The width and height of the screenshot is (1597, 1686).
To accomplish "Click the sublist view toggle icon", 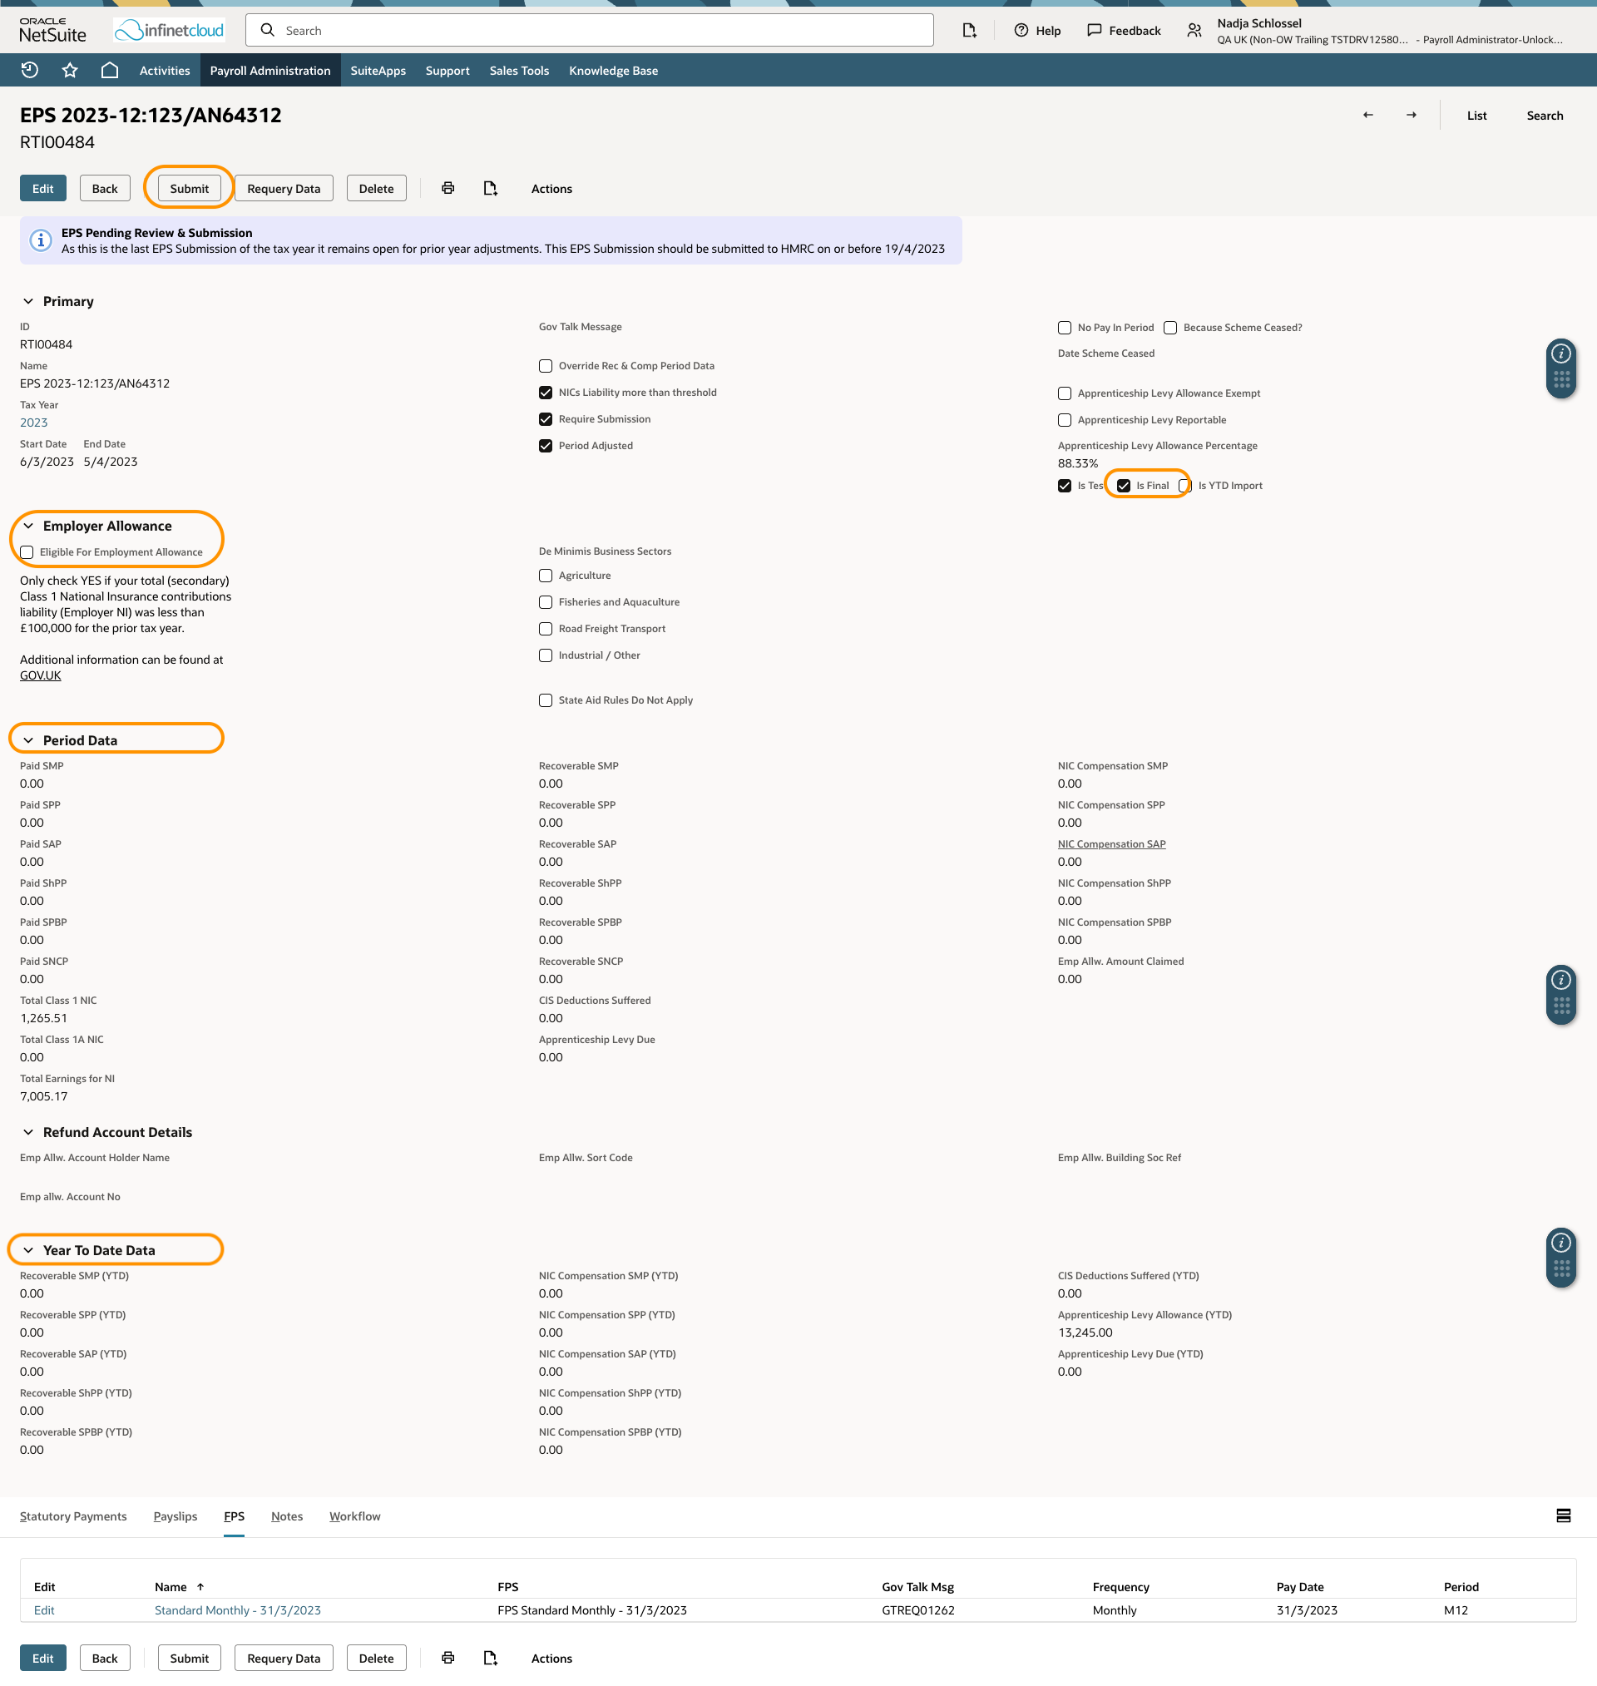I will 1563,1515.
